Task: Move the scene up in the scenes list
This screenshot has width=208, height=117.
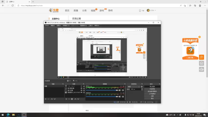Action: pyautogui.click(x=52, y=99)
